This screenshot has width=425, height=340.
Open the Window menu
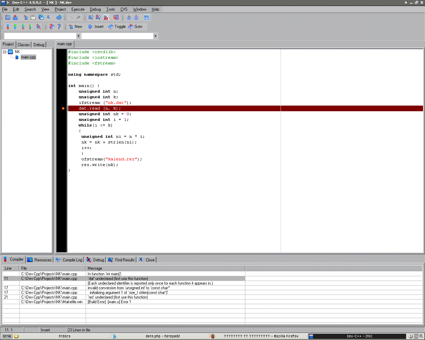[140, 9]
